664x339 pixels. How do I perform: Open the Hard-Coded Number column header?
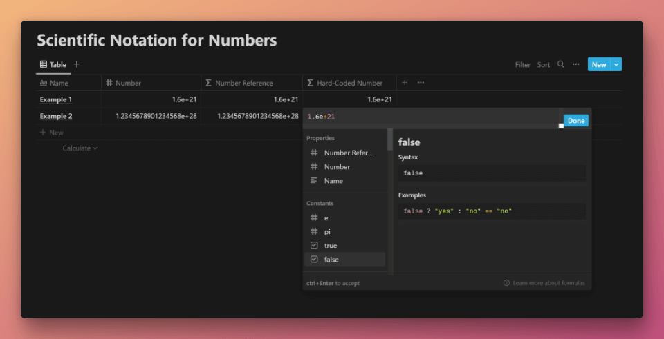[349, 83]
